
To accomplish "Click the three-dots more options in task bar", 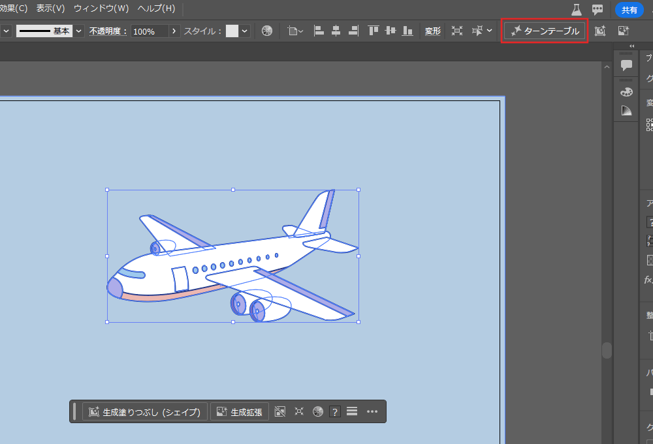I will tap(372, 411).
